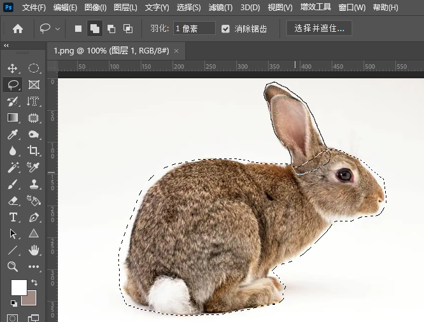Select the Elliptical Marquee tool
The height and width of the screenshot is (322, 424).
click(x=34, y=68)
